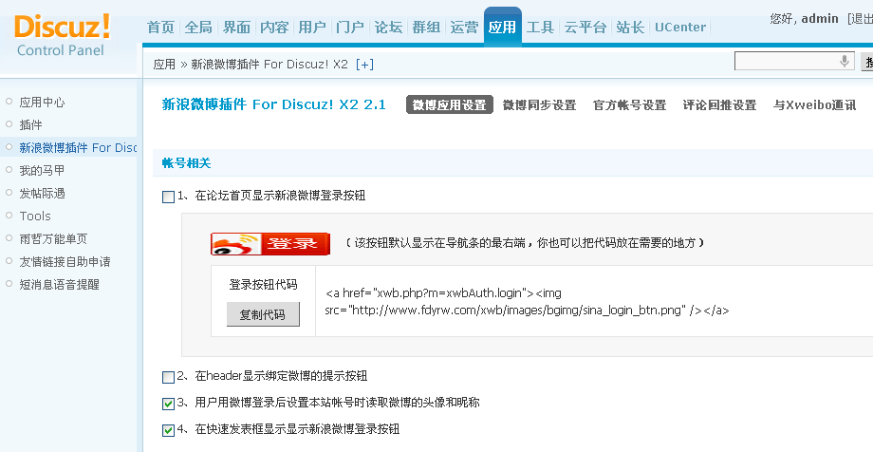Enable showing Weibo login button on forum homepage
This screenshot has height=452, width=873.
(x=168, y=197)
